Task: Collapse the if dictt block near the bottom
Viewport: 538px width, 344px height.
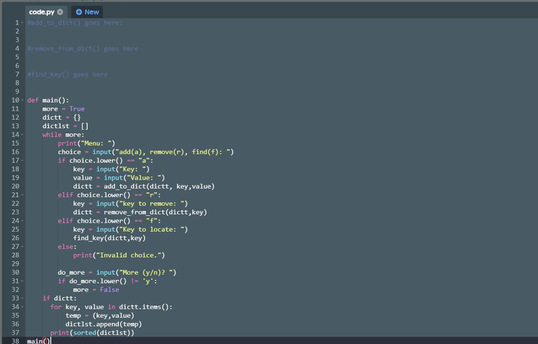Action: [x=22, y=298]
